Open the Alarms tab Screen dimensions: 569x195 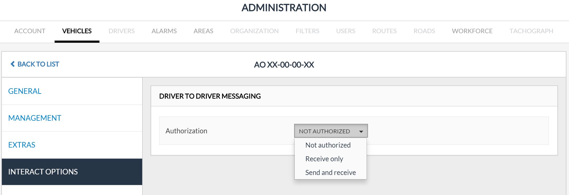click(164, 31)
